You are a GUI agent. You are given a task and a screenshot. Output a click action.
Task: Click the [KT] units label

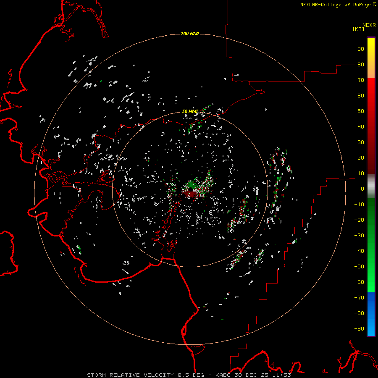pos(359,29)
